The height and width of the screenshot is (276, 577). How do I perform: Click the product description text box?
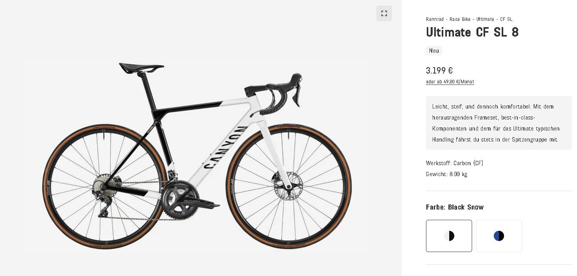(499, 123)
